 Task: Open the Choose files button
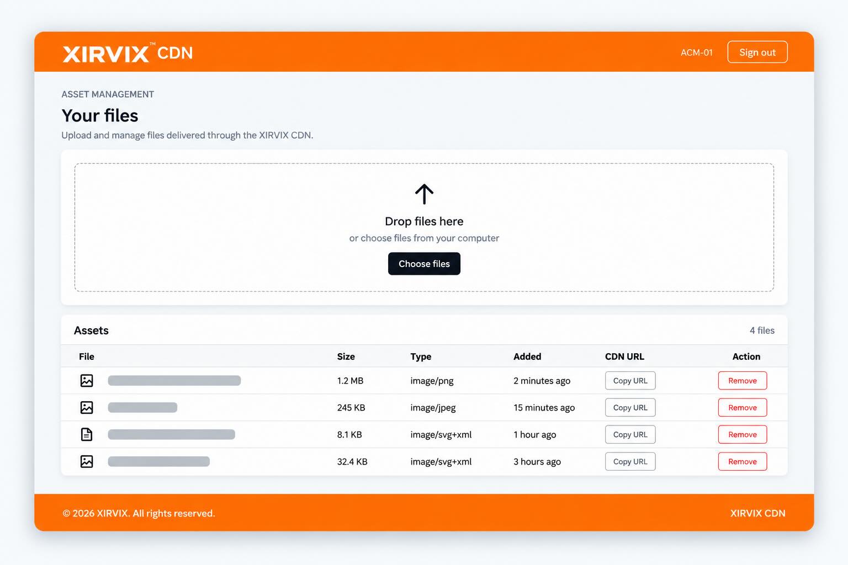coord(424,264)
